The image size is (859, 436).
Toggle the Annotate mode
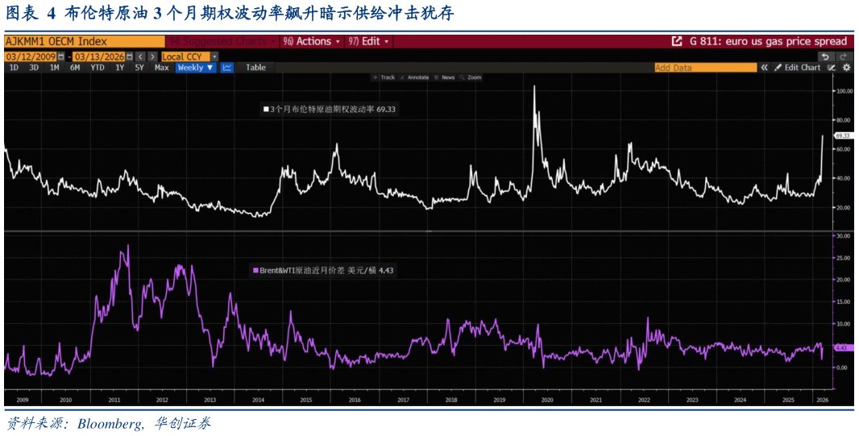(x=413, y=77)
